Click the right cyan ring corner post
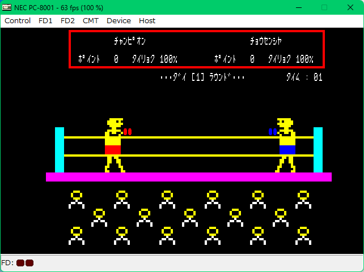This screenshot has width=364, height=272. click(318, 149)
